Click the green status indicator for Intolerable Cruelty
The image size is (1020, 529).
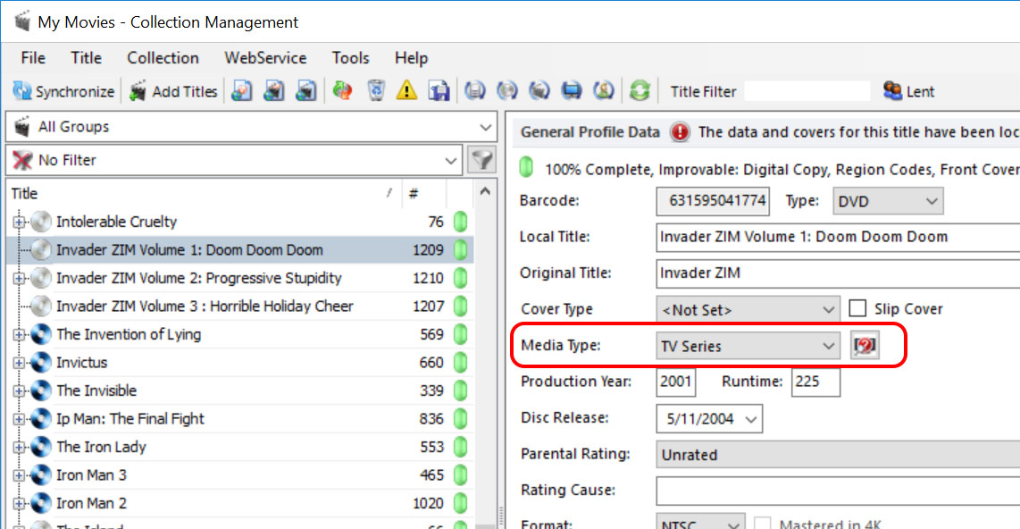tap(461, 222)
